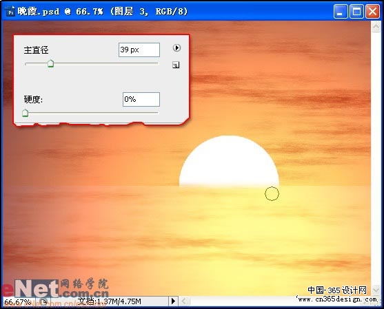The height and width of the screenshot is (309, 384).
Task: Maximize the 晚霞.psd document window
Action: pyautogui.click(x=356, y=11)
